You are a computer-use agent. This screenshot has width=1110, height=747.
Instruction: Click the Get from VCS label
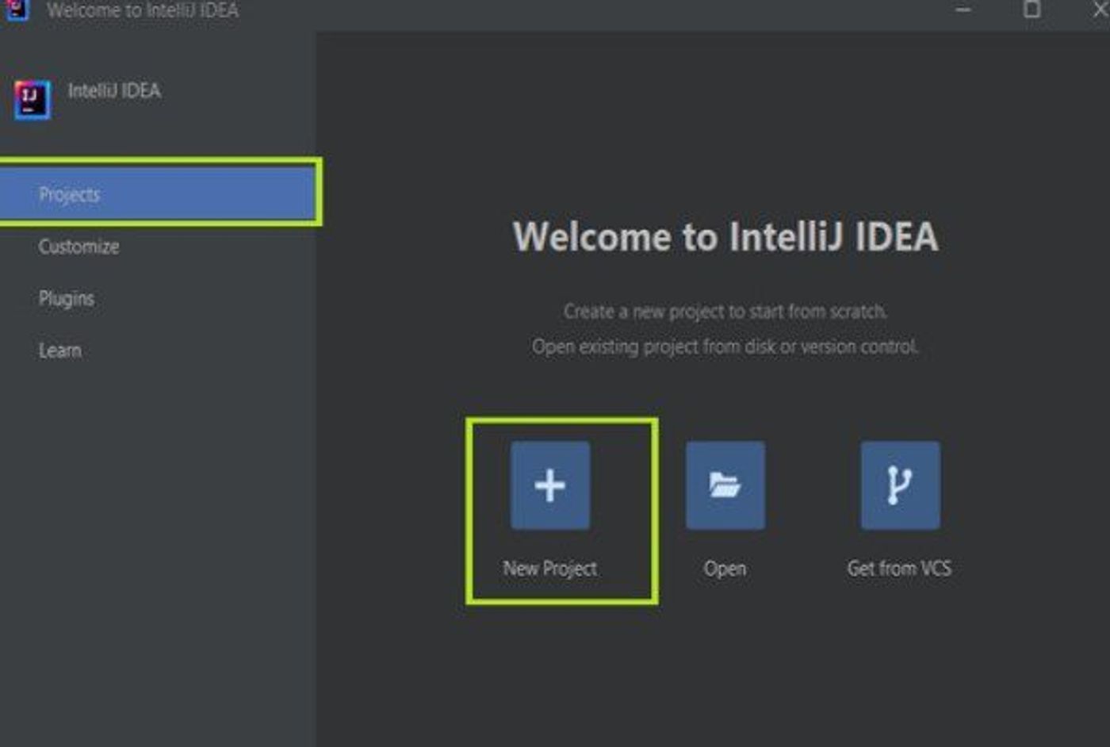pyautogui.click(x=899, y=569)
